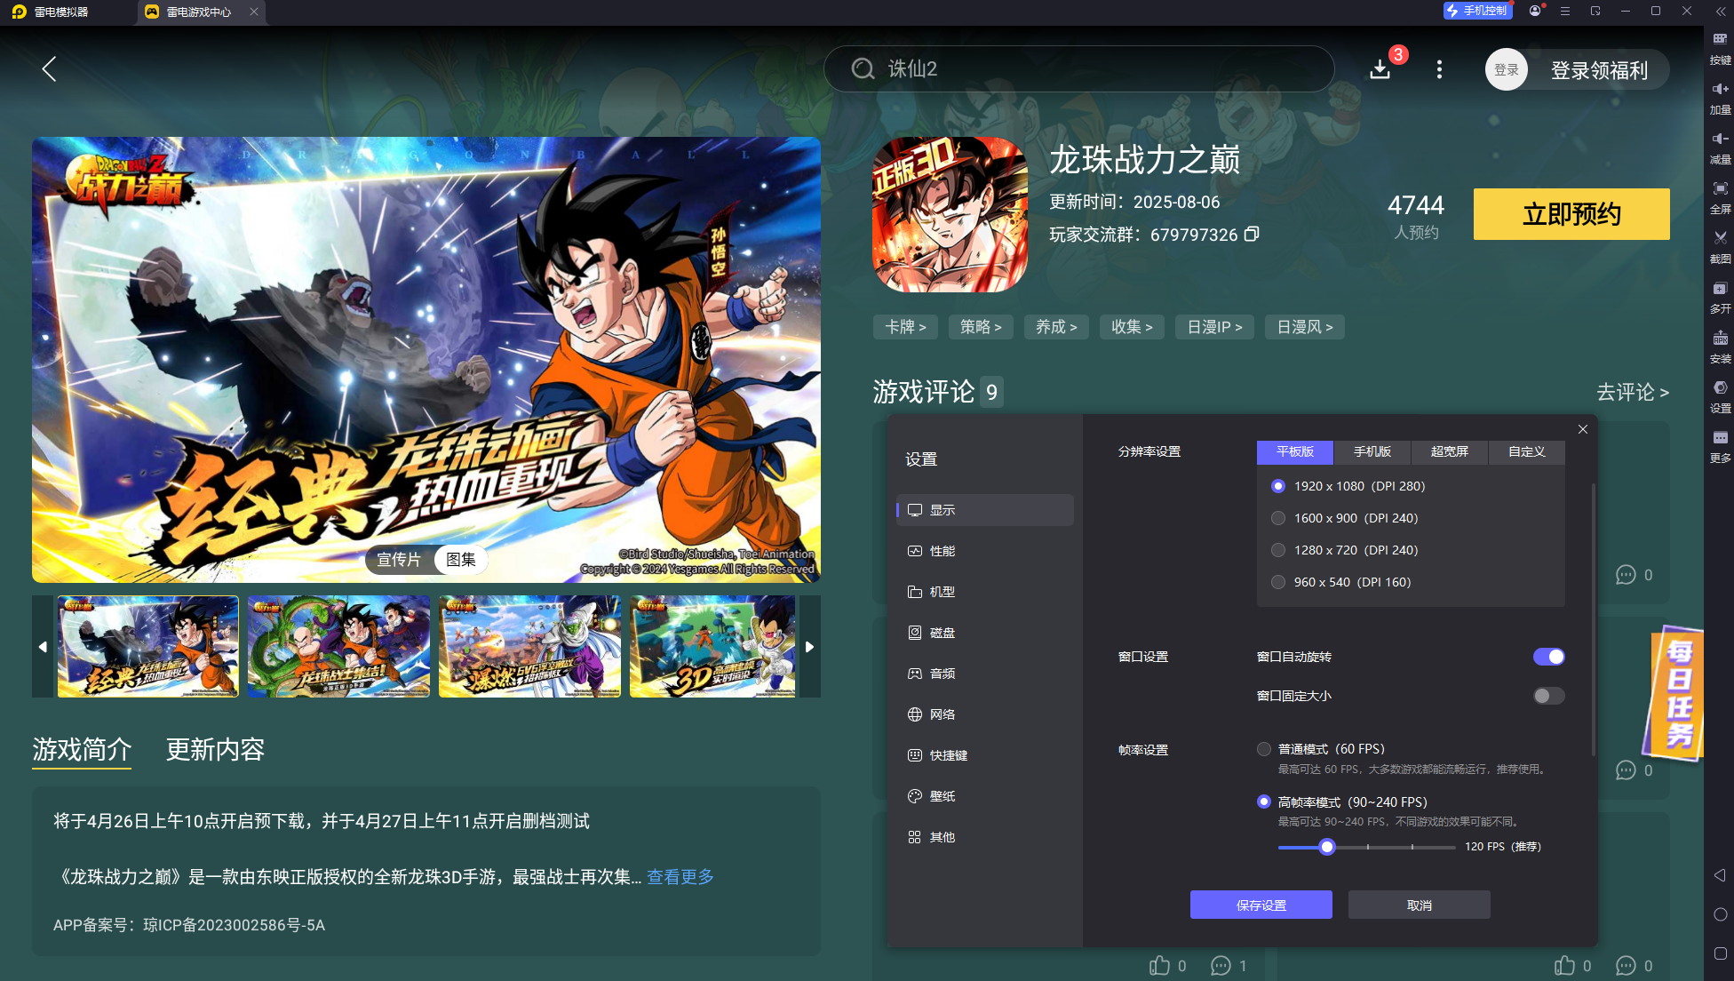Image resolution: width=1734 pixels, height=981 pixels.
Task: Click 保存设置 save settings button
Action: click(x=1261, y=905)
